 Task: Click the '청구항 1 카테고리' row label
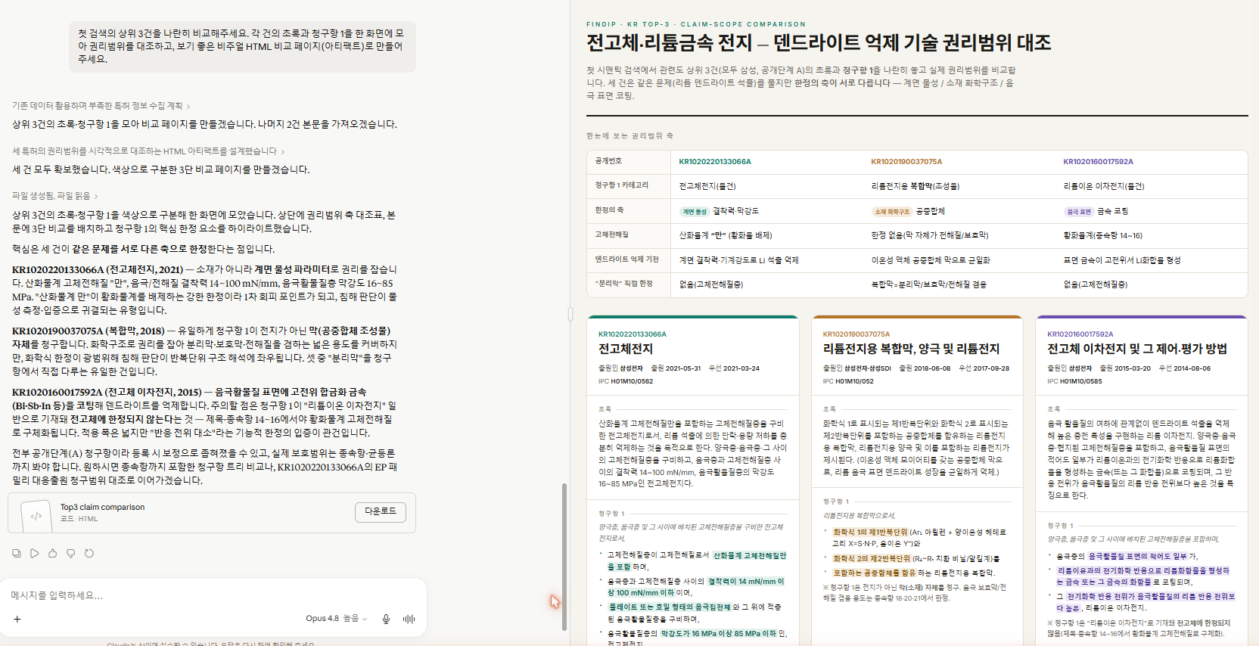[621, 185]
